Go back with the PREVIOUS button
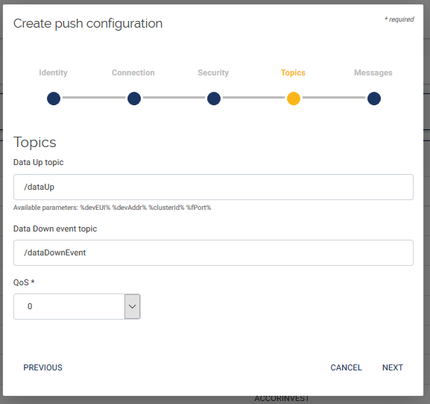The width and height of the screenshot is (430, 404). point(42,367)
